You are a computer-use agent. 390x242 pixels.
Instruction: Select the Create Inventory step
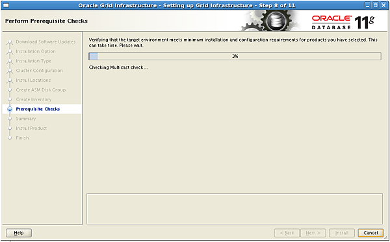click(x=34, y=99)
